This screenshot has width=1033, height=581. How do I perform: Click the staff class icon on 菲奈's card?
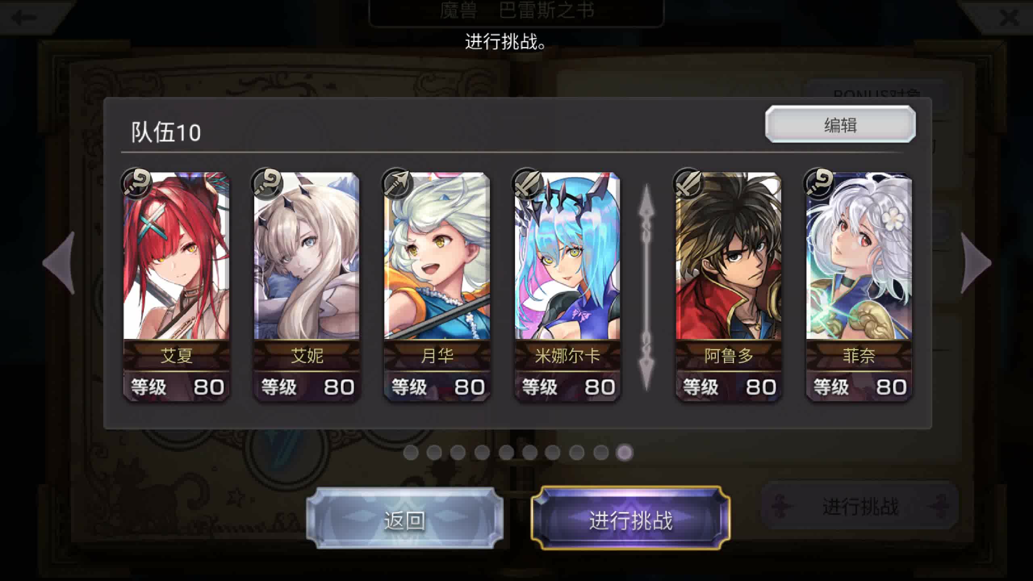point(819,184)
